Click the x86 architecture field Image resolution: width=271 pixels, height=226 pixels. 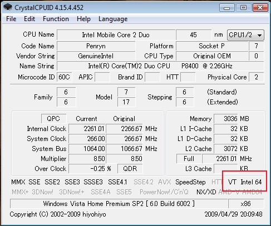point(246,204)
